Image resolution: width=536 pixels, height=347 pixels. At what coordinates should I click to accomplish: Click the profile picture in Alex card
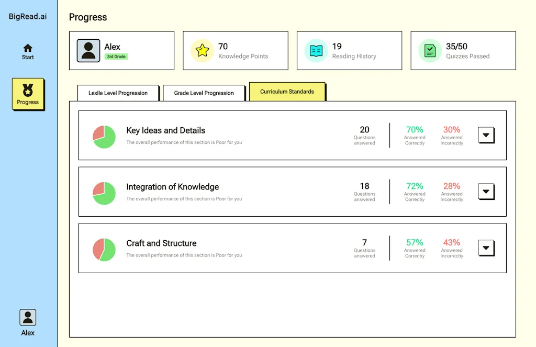(88, 51)
